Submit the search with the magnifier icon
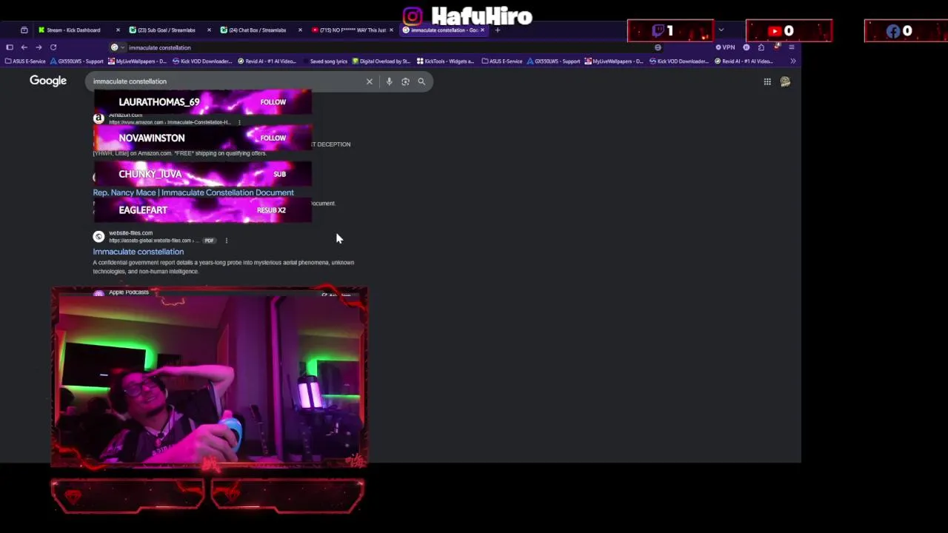Screen dimensions: 948x533 click(421, 81)
